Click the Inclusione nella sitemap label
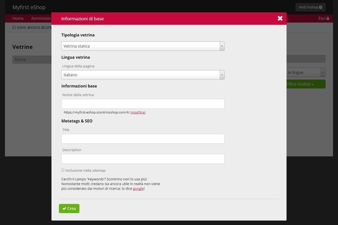The height and width of the screenshot is (225, 338). tap(85, 170)
